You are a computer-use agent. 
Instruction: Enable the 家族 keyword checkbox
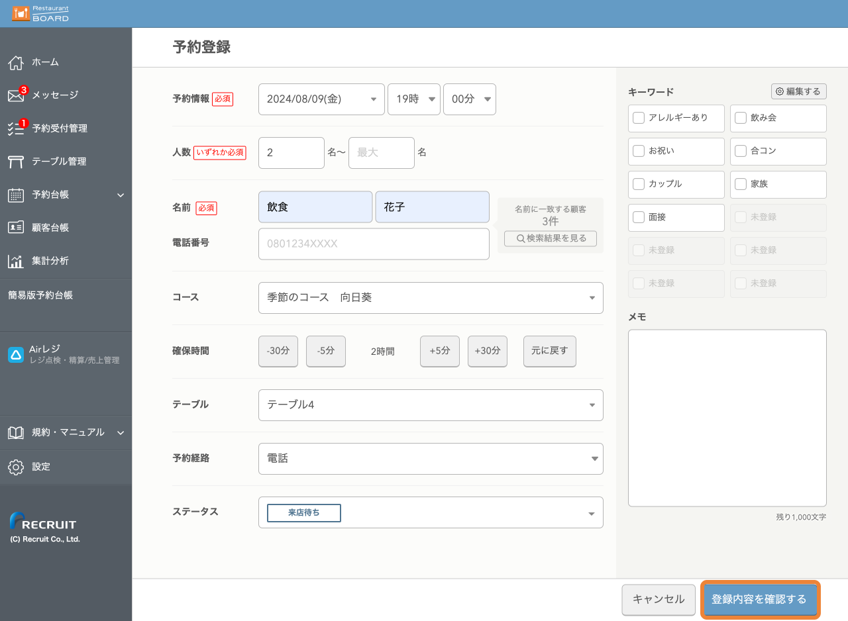click(x=741, y=184)
